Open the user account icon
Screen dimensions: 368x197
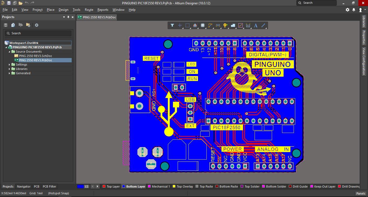360,10
